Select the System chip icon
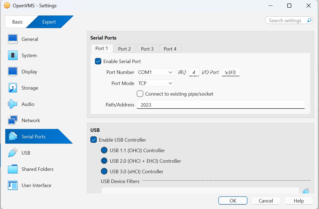The image size is (319, 209). [x=12, y=55]
